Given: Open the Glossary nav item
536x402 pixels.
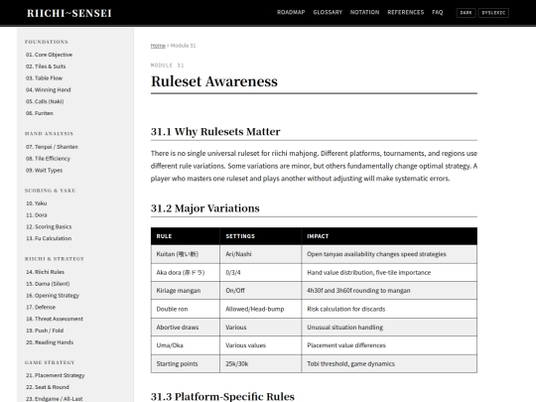Looking at the screenshot, I should point(328,12).
